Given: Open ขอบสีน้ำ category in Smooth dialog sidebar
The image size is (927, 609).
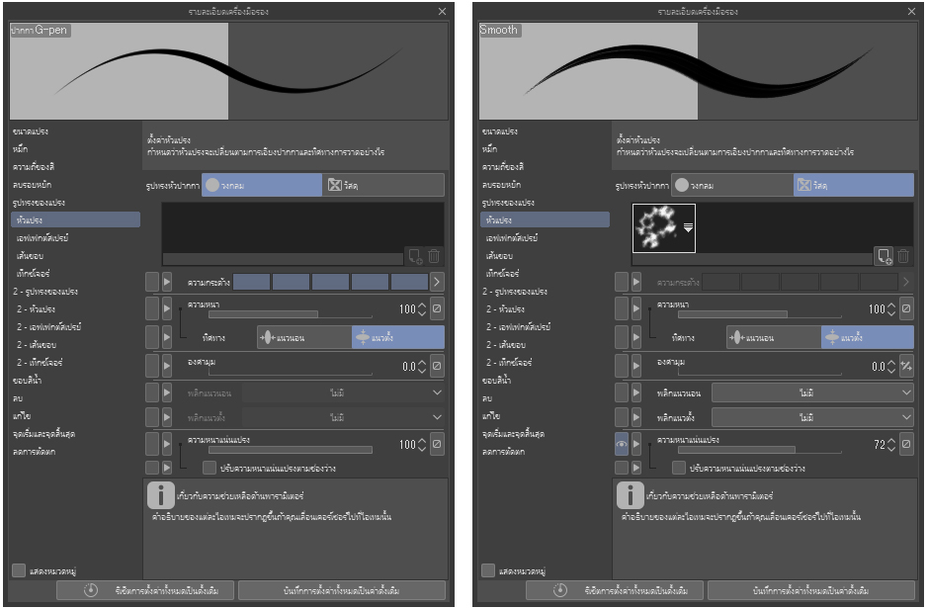Looking at the screenshot, I should pos(497,380).
